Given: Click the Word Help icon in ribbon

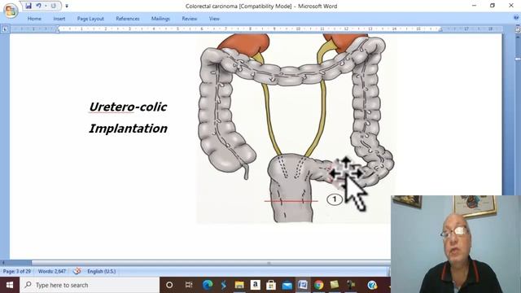Looking at the screenshot, I should (x=517, y=18).
